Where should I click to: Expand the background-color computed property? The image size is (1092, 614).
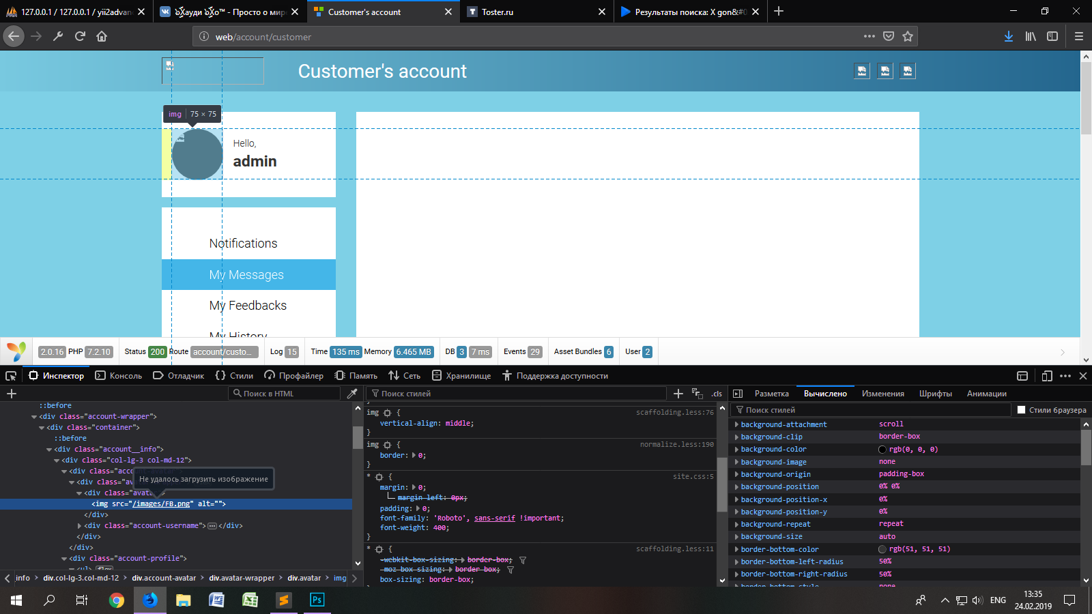[x=736, y=450]
